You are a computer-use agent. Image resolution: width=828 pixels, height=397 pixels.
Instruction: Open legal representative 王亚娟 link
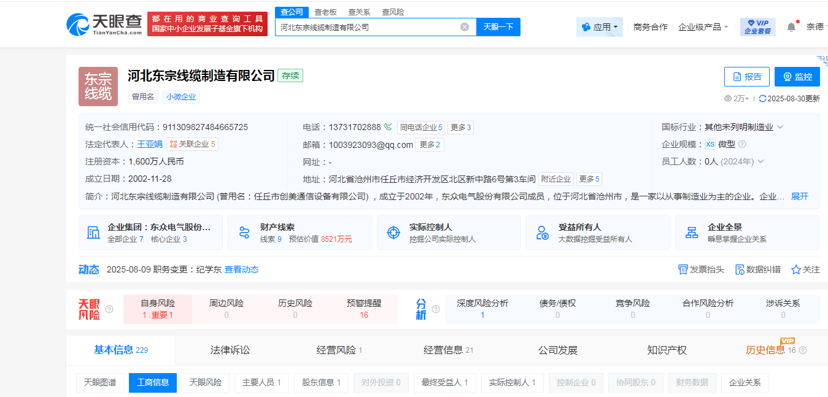pyautogui.click(x=149, y=144)
